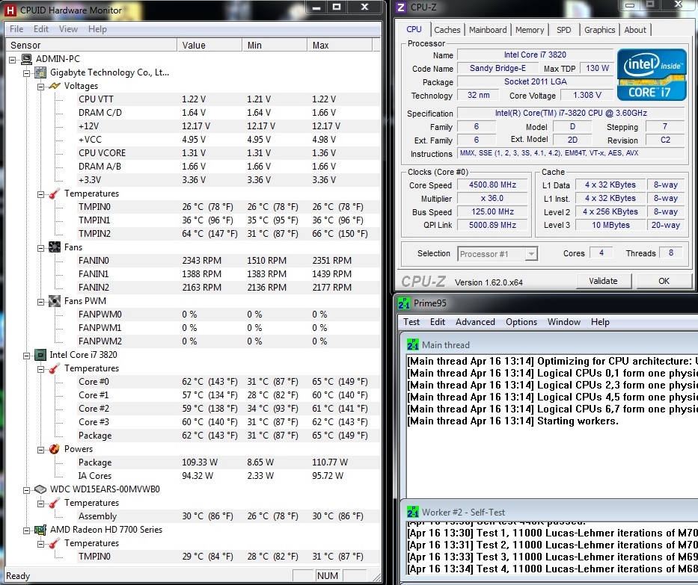Select the FANPWM1 row
Image resolution: width=698 pixels, height=585 pixels.
(229, 328)
